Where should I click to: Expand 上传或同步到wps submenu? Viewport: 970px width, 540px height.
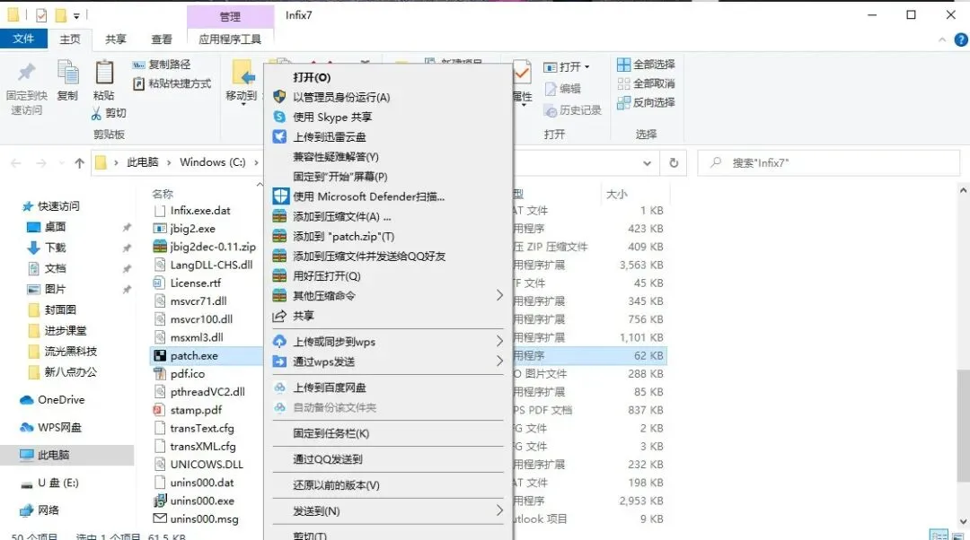[x=389, y=341]
